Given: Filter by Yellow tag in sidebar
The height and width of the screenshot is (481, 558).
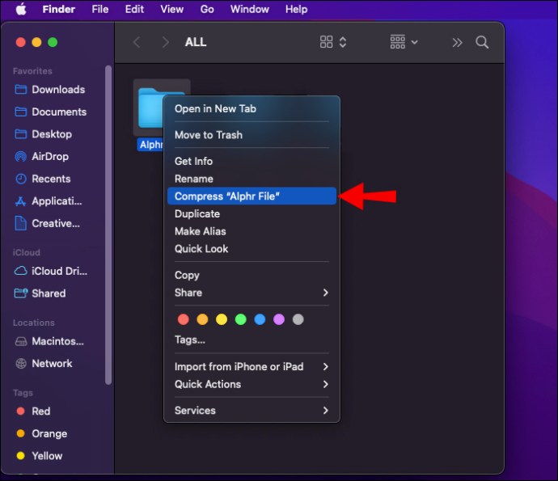Looking at the screenshot, I should pos(40,456).
